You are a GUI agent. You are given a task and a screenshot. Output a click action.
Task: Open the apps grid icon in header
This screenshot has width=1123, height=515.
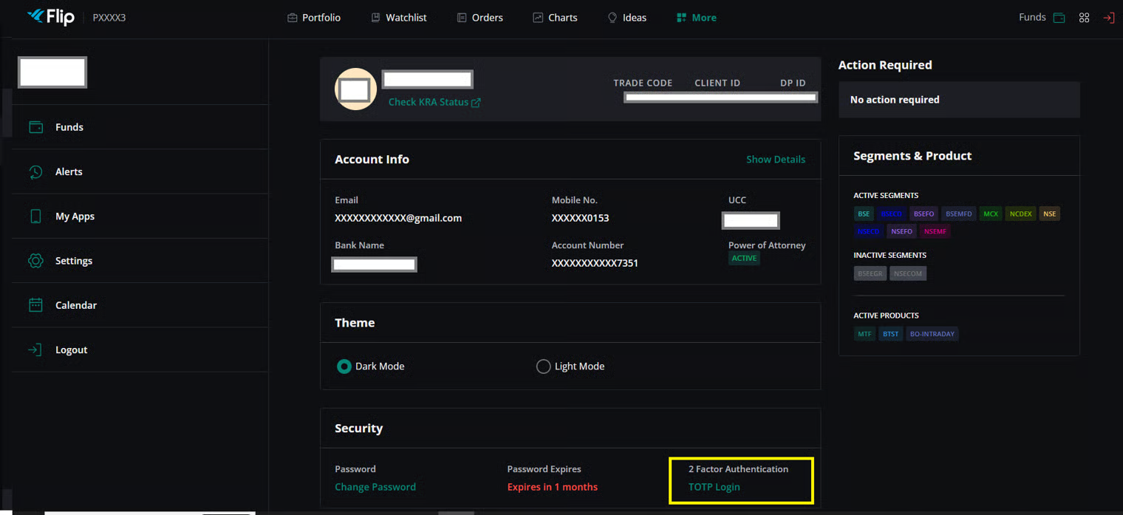[1084, 18]
